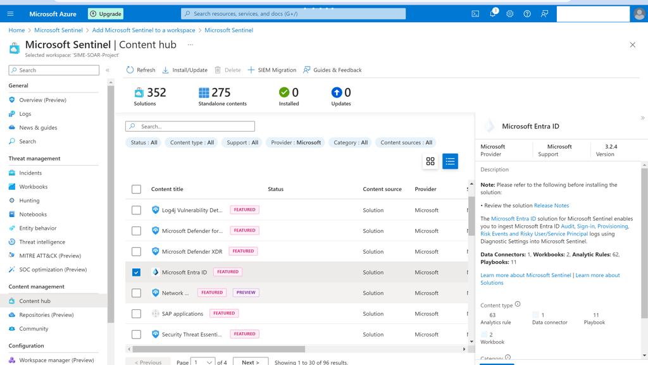Check the SAP applications row
The height and width of the screenshot is (365, 648).
tap(137, 314)
